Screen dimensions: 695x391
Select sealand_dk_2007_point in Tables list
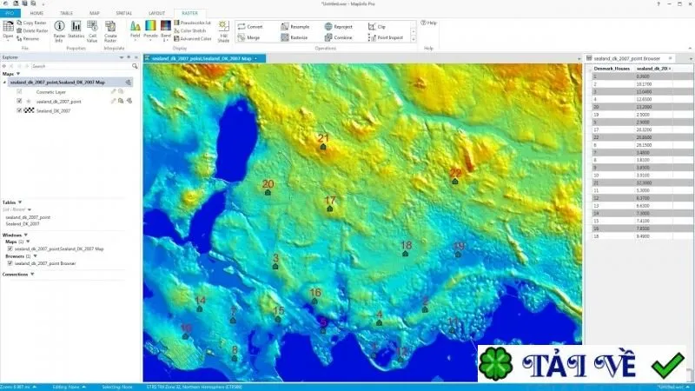click(x=28, y=217)
